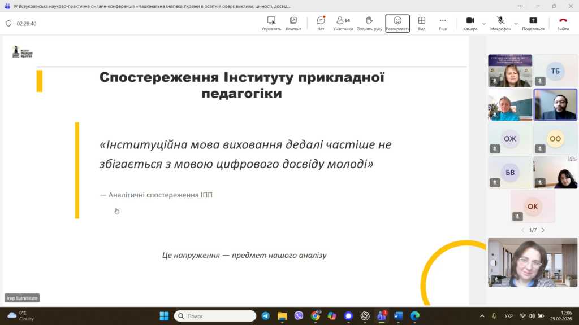The image size is (579, 325).
Task: Toggle the Камера on or off
Action: point(470,23)
